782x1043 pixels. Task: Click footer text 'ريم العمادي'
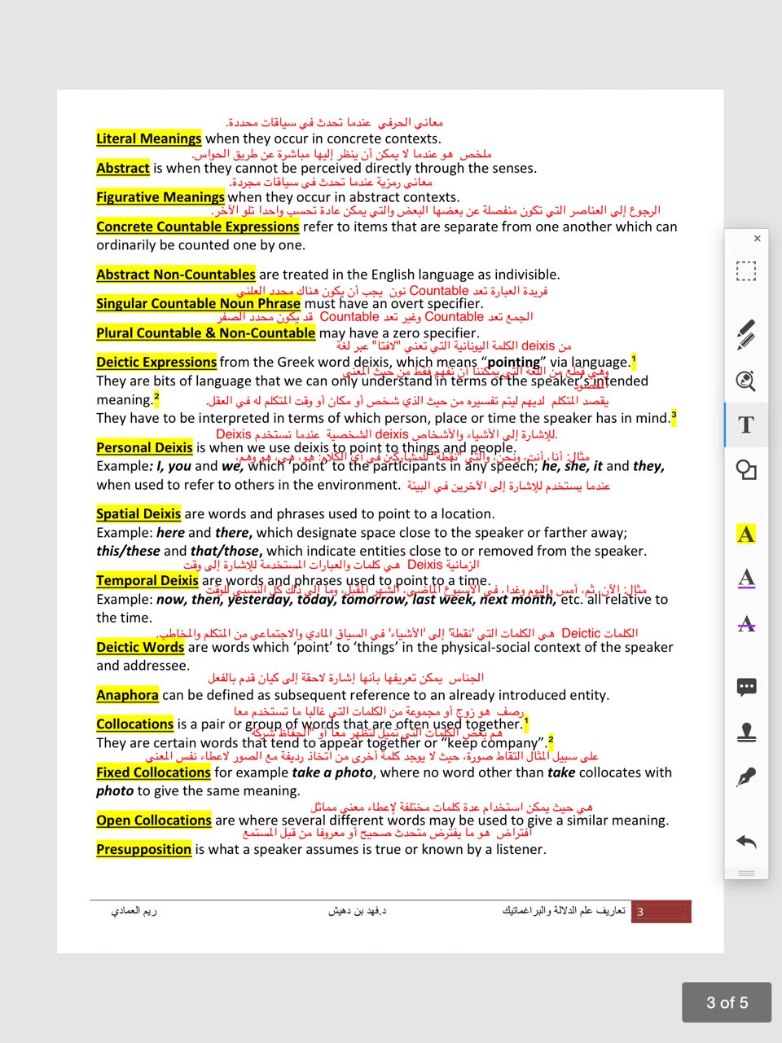pos(134,911)
